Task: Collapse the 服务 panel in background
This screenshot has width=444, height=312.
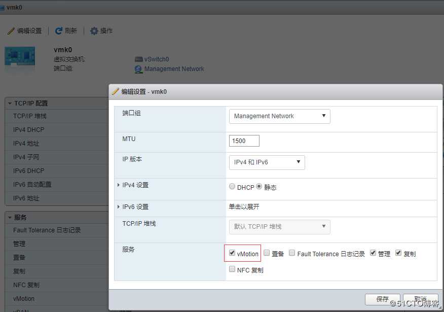Action: coord(10,218)
